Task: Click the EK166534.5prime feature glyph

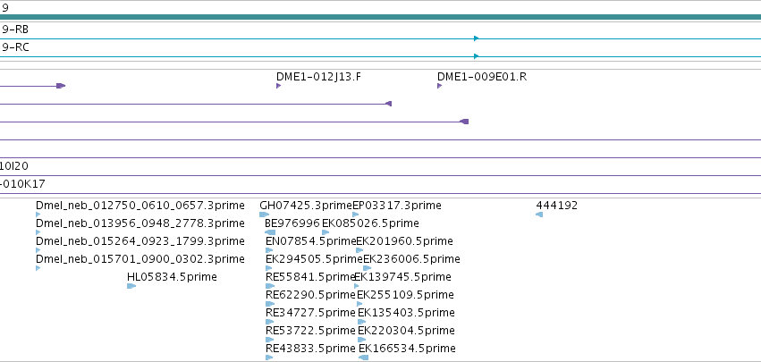Action: coord(364,358)
